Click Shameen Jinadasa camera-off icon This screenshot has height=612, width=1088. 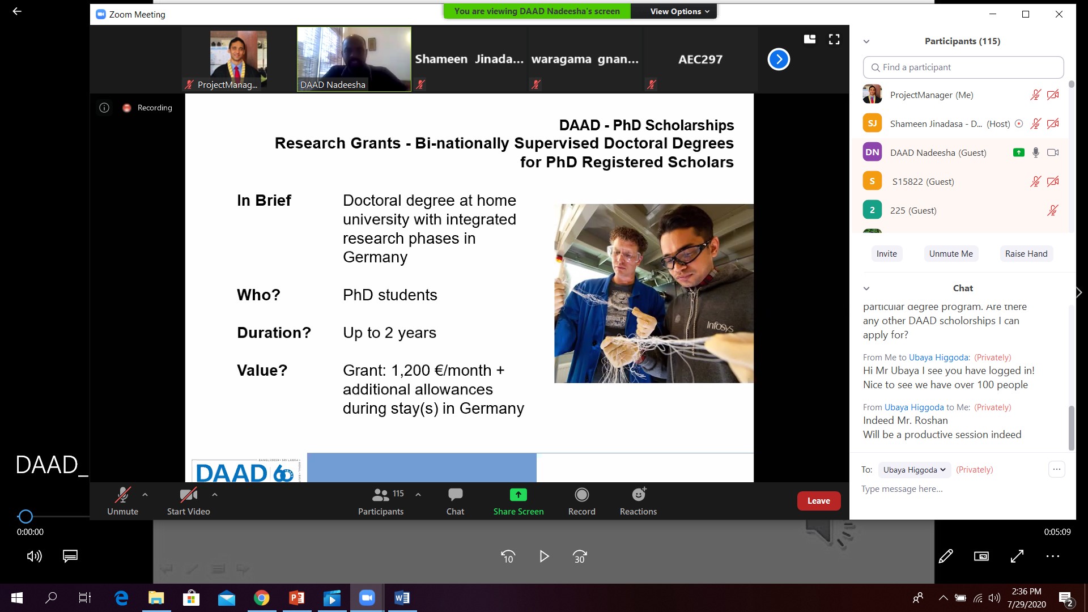coord(1053,124)
